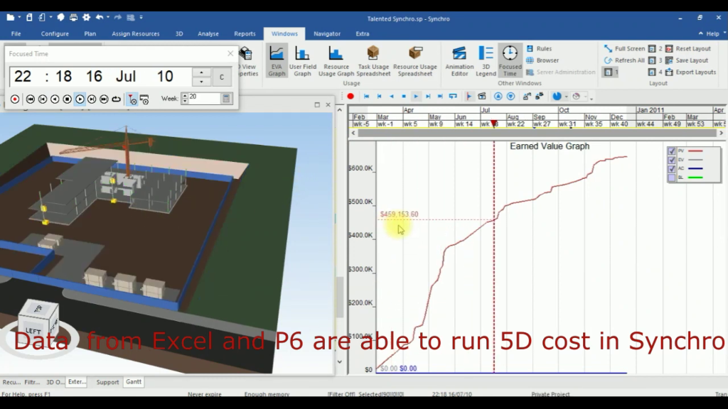Select layout preset 4
This screenshot has width=728, height=409.
pyautogui.click(x=655, y=72)
